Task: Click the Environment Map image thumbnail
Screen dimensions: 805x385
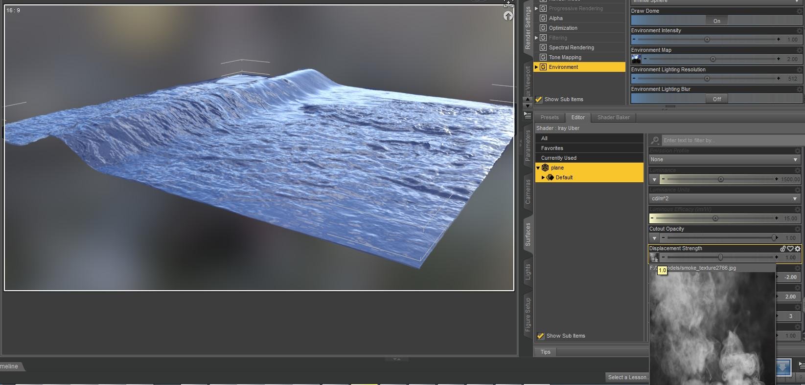Action: [x=636, y=59]
